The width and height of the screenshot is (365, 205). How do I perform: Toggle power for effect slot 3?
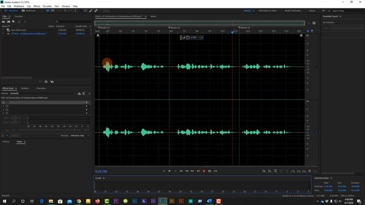7,110
